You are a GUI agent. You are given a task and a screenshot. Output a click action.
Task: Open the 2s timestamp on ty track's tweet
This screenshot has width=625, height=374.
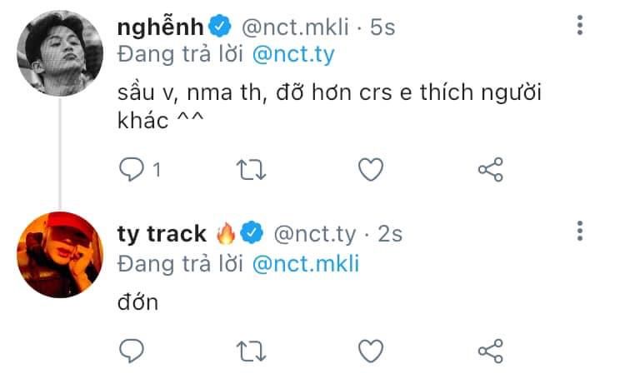(x=390, y=235)
